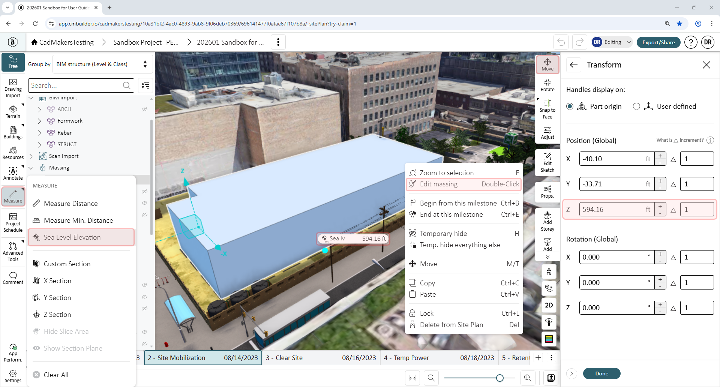Select the Rotate tool

point(547,85)
